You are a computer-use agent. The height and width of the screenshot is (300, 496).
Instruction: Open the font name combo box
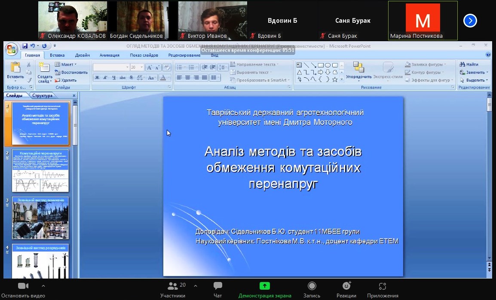111,67
